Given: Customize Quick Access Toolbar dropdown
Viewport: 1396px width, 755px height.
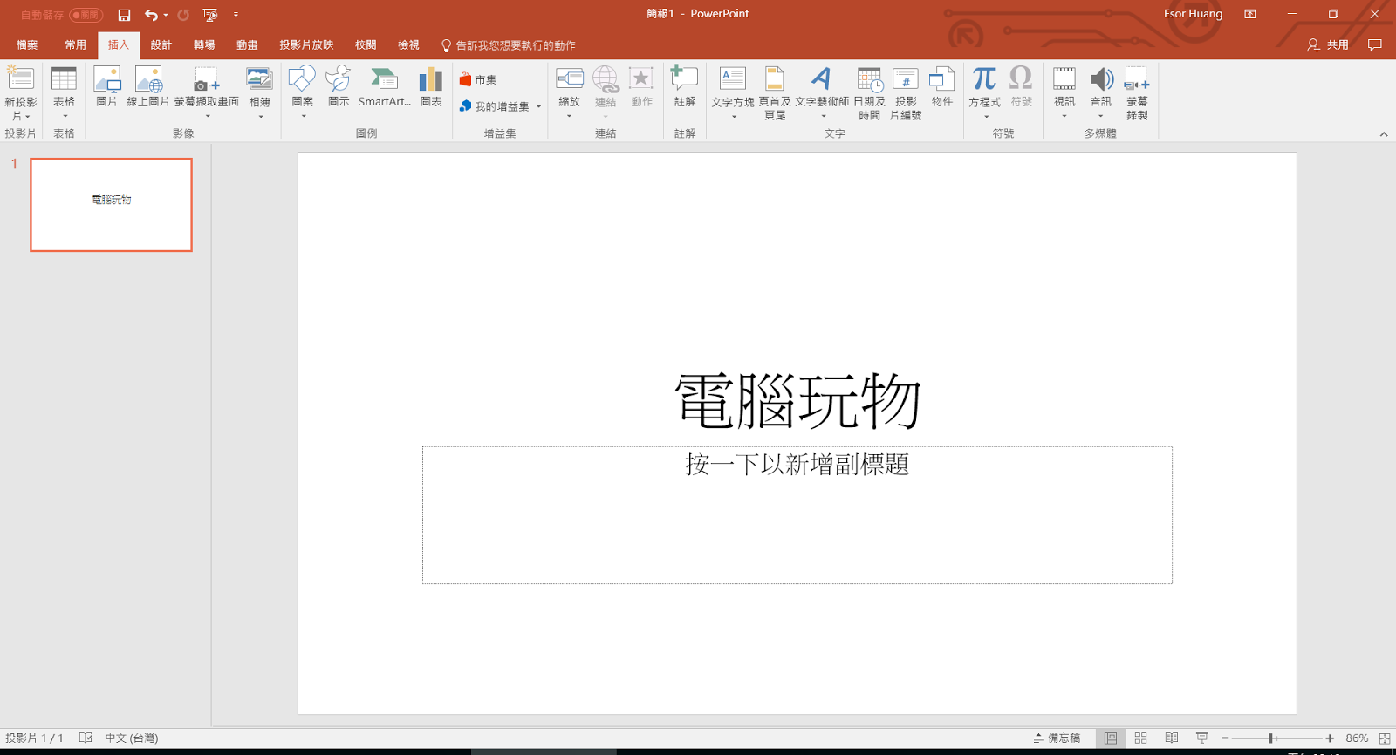Looking at the screenshot, I should [x=236, y=15].
